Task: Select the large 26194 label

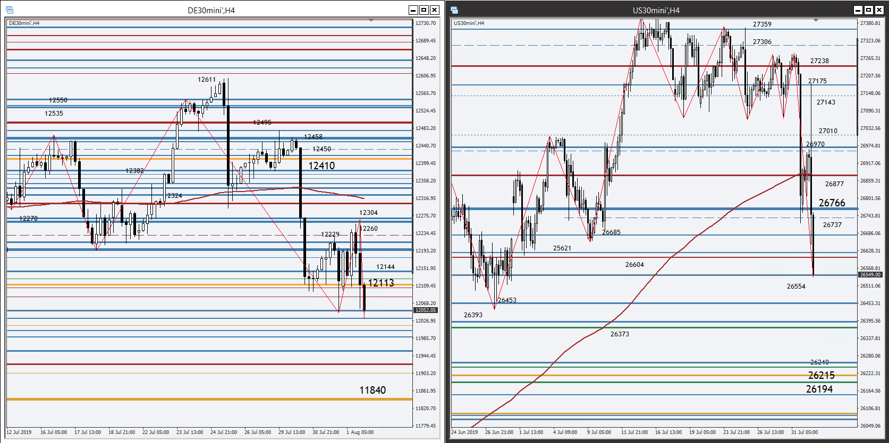Action: [819, 389]
